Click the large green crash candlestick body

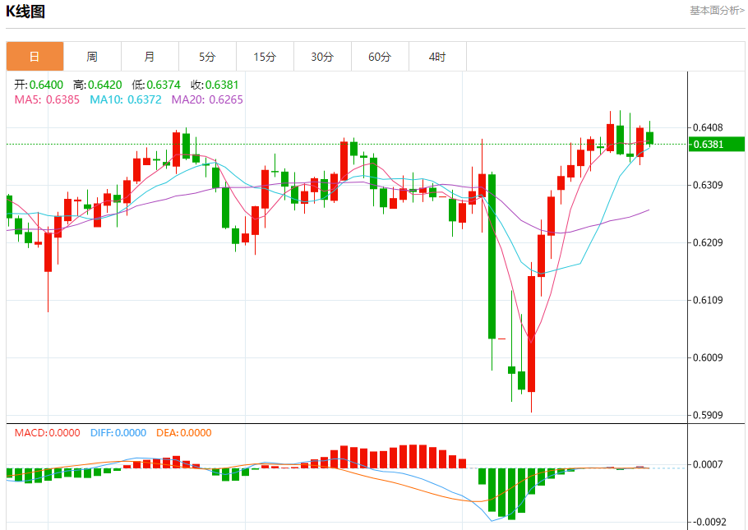[492, 256]
